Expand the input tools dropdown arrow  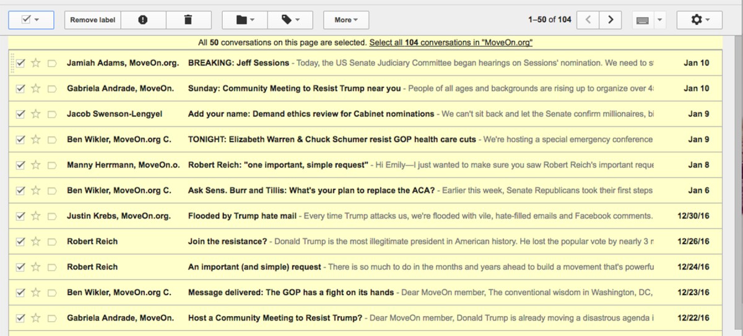pyautogui.click(x=659, y=20)
